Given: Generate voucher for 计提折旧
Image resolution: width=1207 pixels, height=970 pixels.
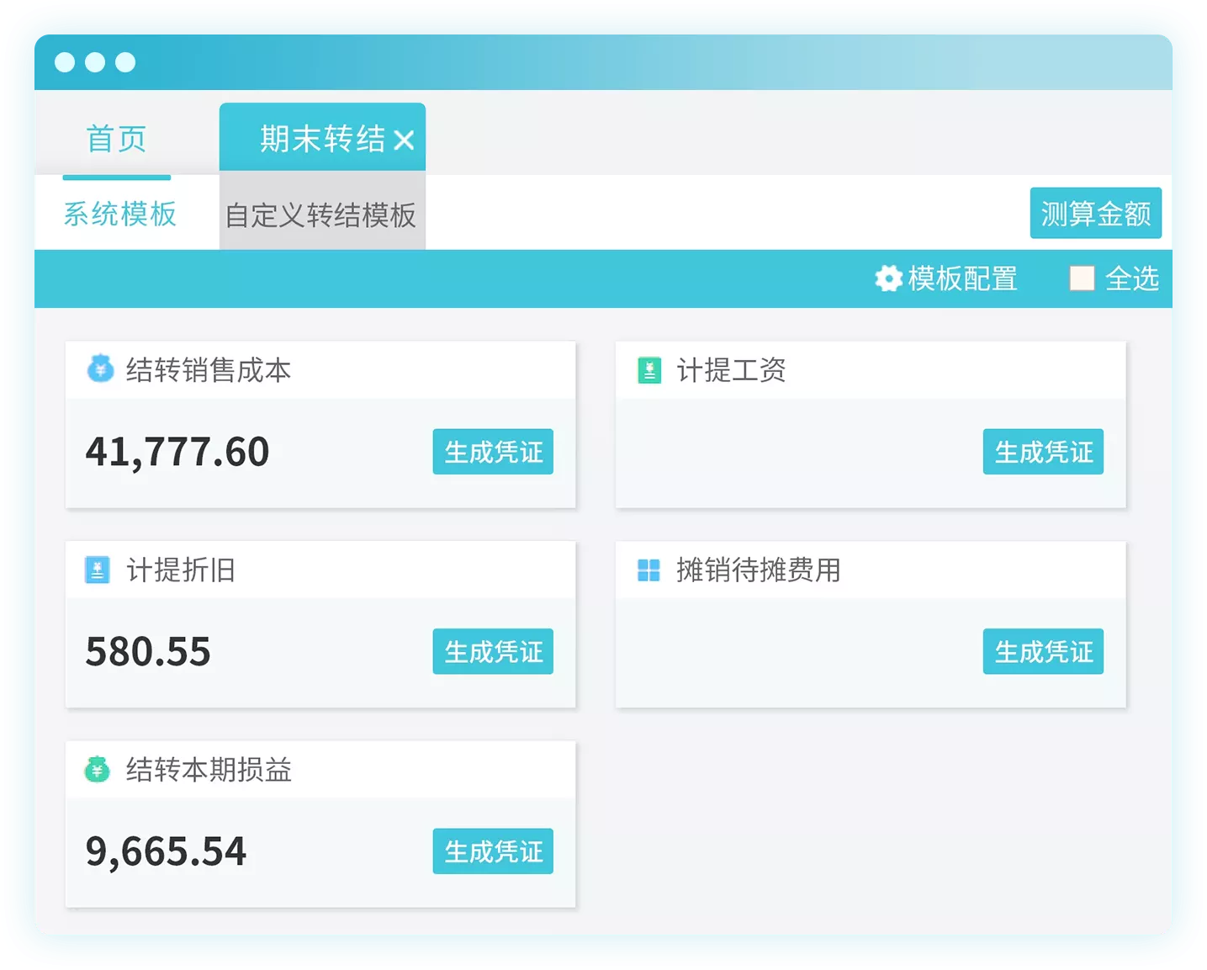Looking at the screenshot, I should (x=493, y=651).
